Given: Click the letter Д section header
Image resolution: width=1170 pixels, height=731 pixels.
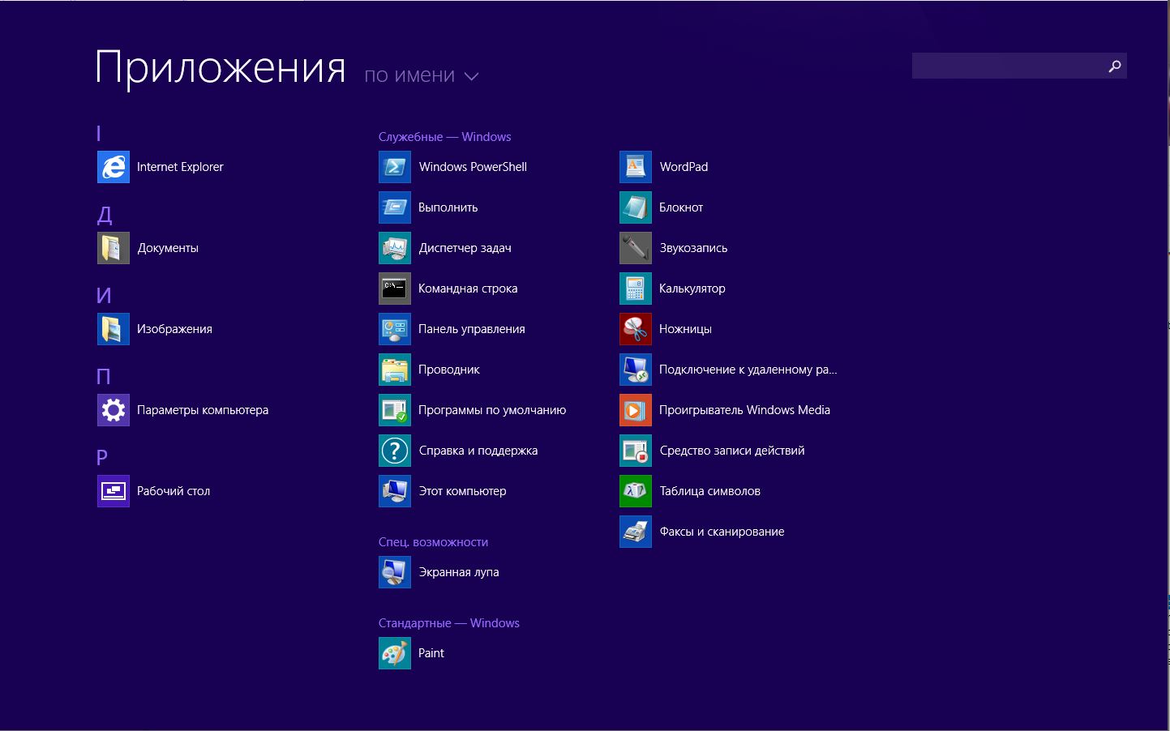Looking at the screenshot, I should tap(105, 215).
